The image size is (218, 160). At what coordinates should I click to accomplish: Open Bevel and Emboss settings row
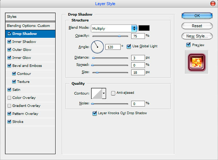point(30,66)
